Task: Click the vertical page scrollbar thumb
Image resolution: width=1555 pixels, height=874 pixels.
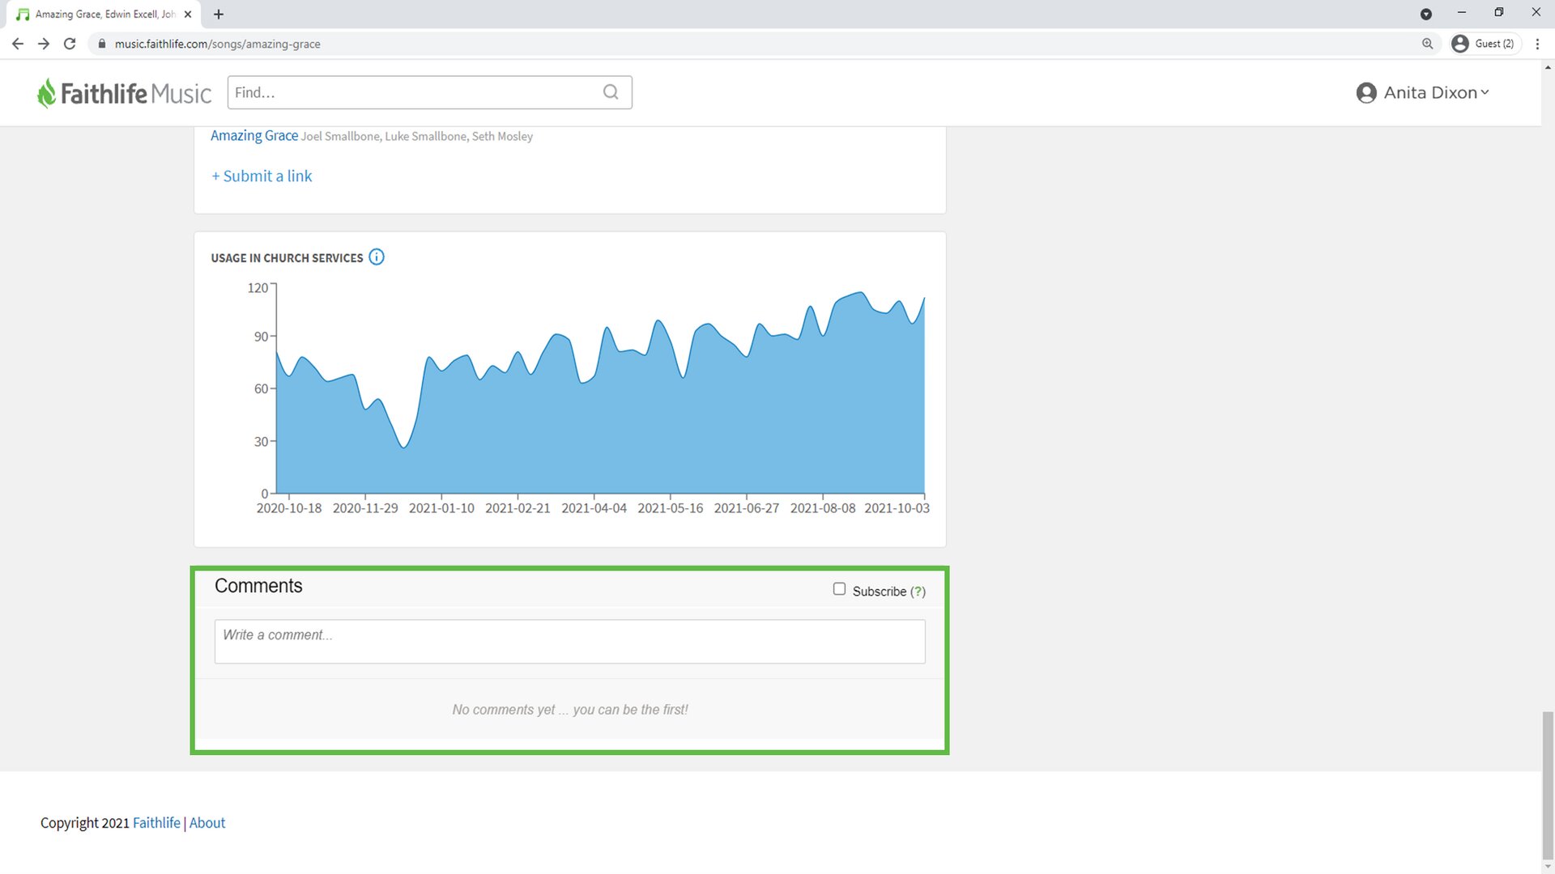Action: [1548, 785]
